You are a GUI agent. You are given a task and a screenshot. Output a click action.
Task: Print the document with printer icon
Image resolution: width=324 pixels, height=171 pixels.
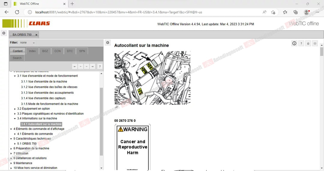click(x=308, y=43)
